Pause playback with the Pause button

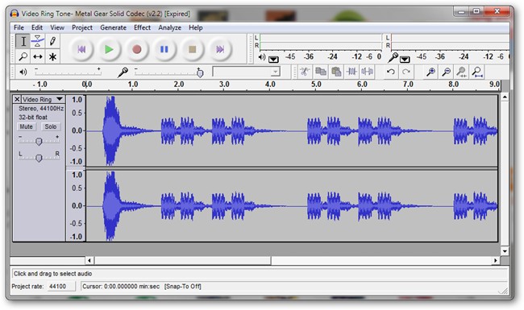164,49
